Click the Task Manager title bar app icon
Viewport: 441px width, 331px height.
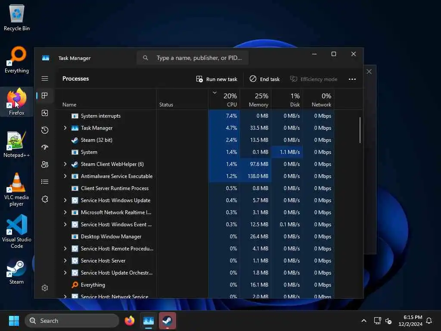click(46, 58)
